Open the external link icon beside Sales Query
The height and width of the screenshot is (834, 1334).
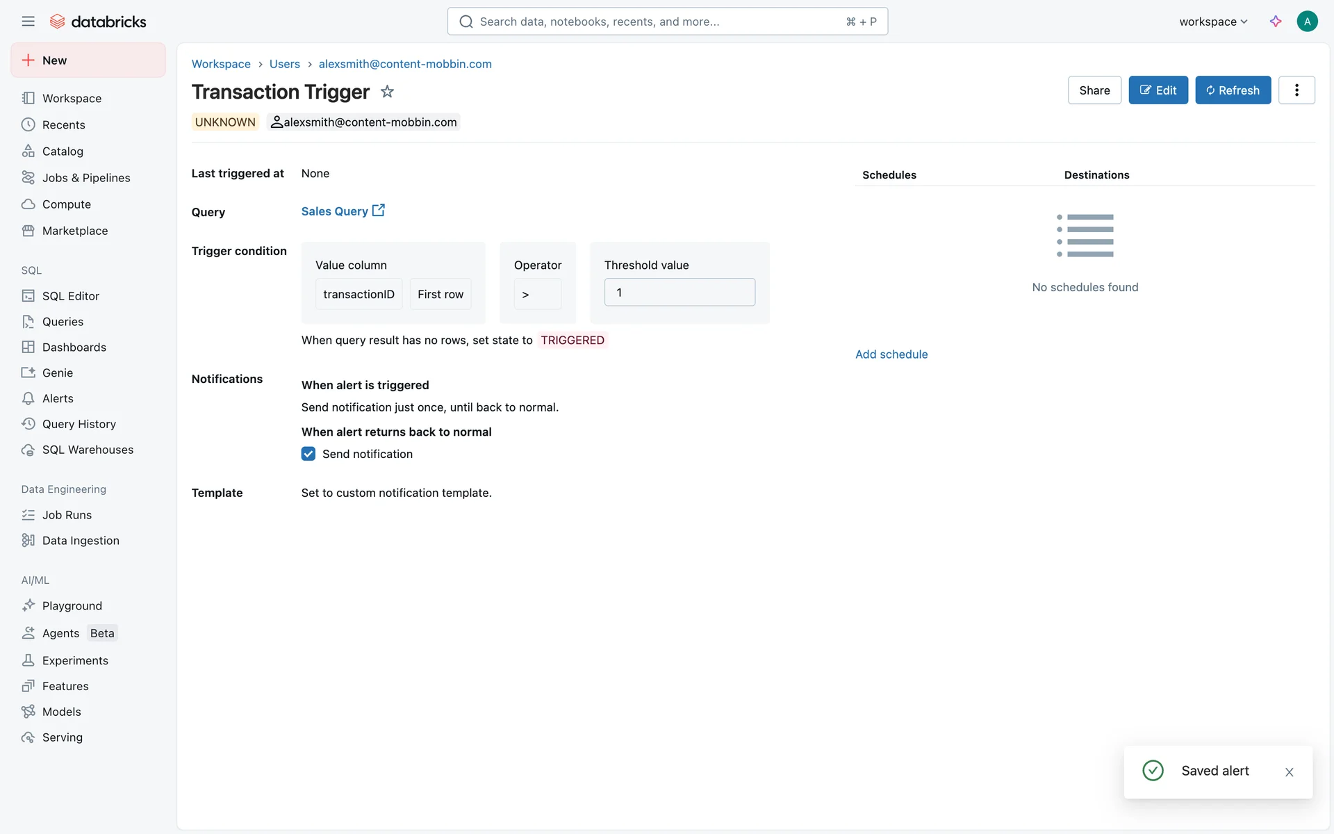[x=379, y=211]
